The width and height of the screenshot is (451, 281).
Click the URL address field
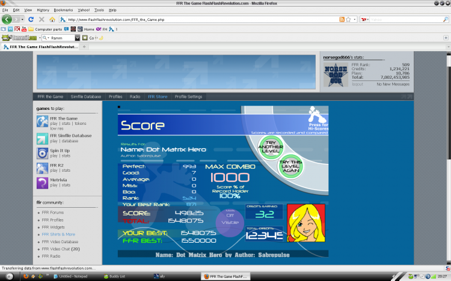pos(203,20)
